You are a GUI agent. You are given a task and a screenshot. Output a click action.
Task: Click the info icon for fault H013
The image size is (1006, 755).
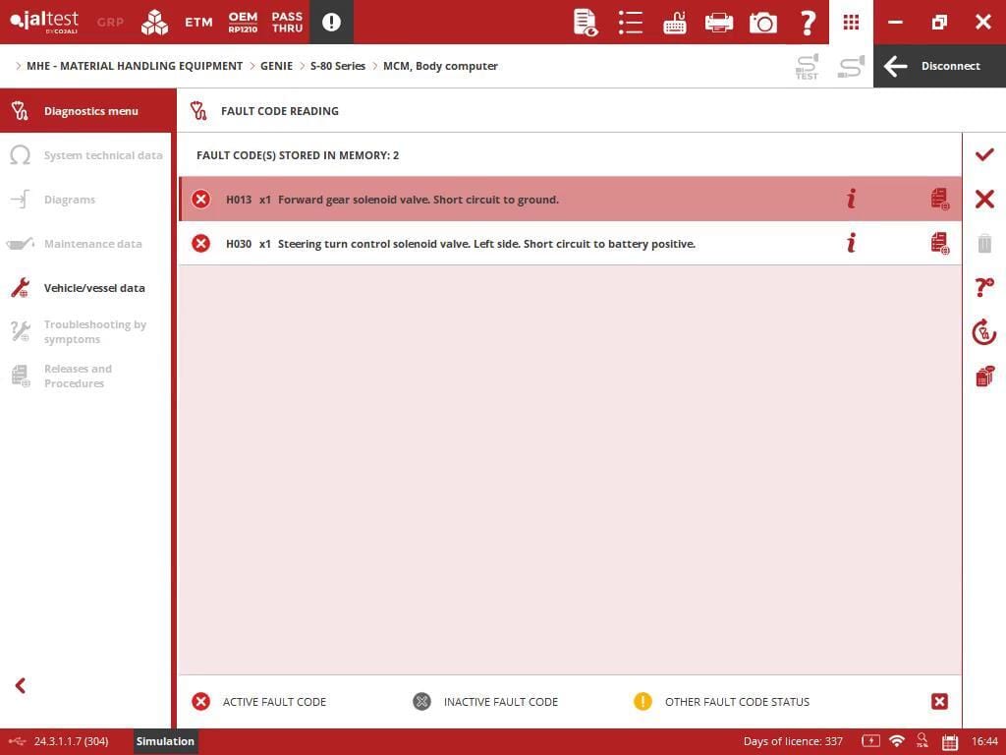click(x=851, y=199)
